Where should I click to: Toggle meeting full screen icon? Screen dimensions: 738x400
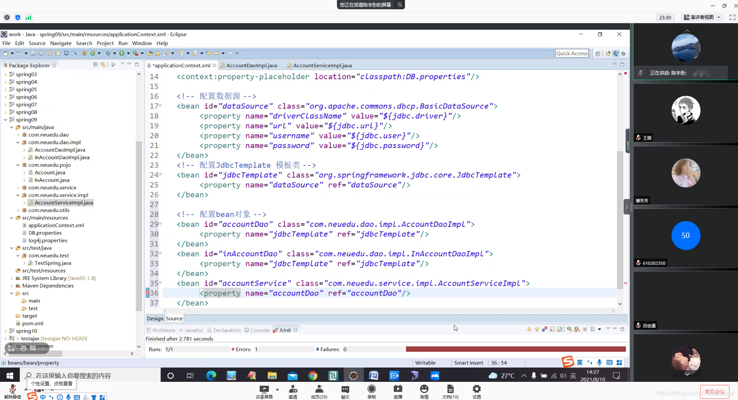(732, 17)
